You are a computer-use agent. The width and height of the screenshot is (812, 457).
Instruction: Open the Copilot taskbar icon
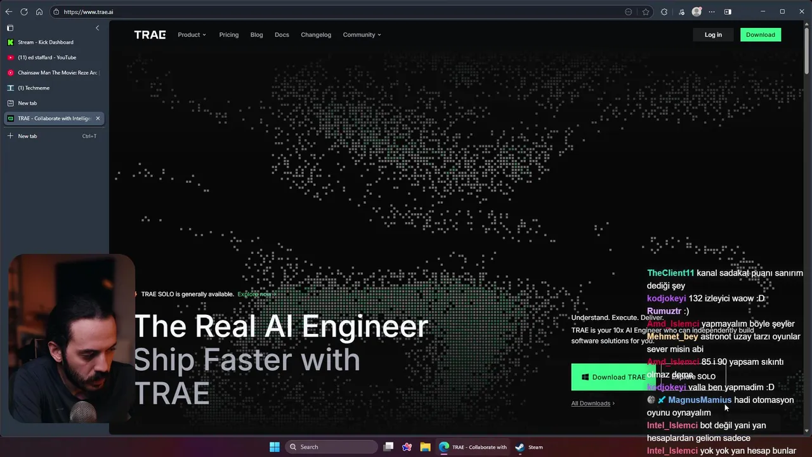407,447
